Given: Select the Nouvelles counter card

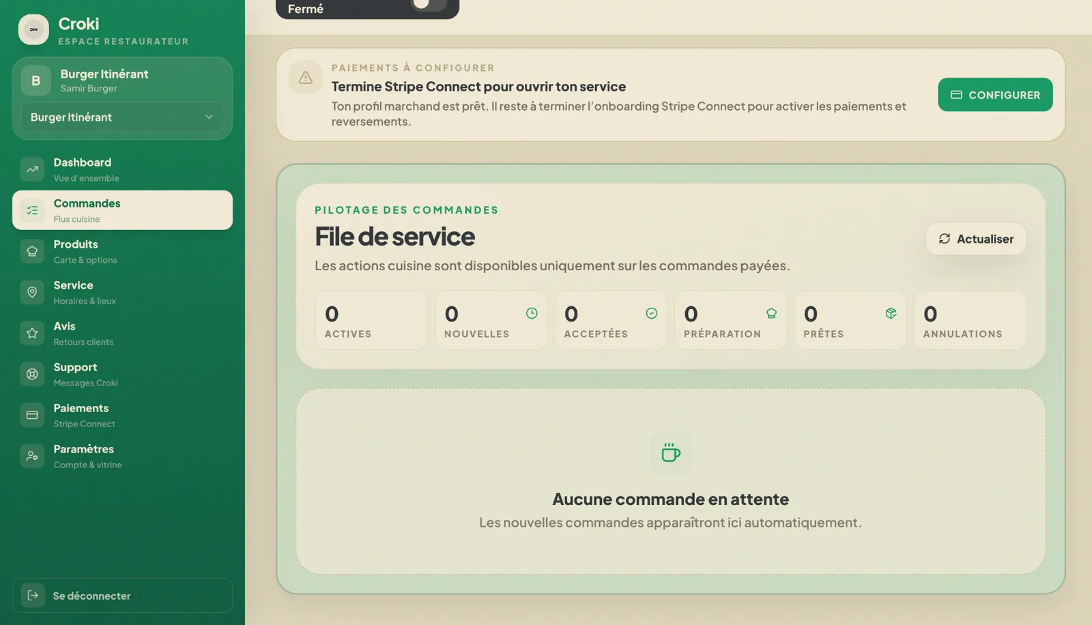Looking at the screenshot, I should coord(491,320).
